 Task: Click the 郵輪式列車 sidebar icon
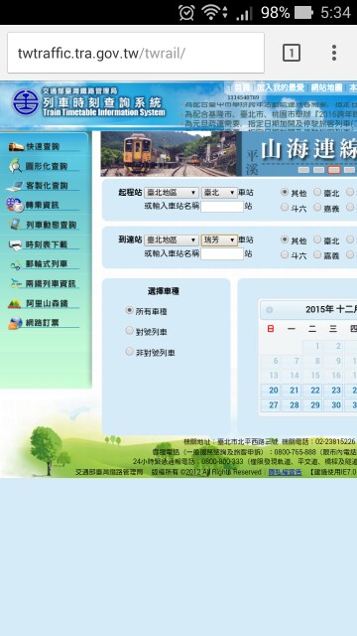[16, 265]
